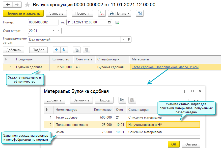The height and width of the screenshot is (148, 221).
Task: Click quantity 75,000 for Изюм
Action: tap(103, 132)
